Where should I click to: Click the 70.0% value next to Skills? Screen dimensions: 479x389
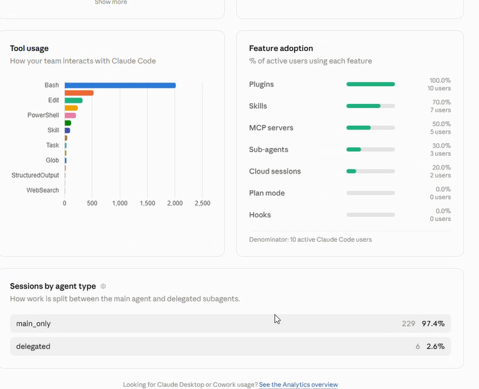441,102
